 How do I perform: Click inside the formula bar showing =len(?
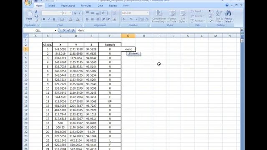[158, 30]
